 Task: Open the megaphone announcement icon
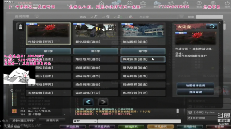click(116, 3)
